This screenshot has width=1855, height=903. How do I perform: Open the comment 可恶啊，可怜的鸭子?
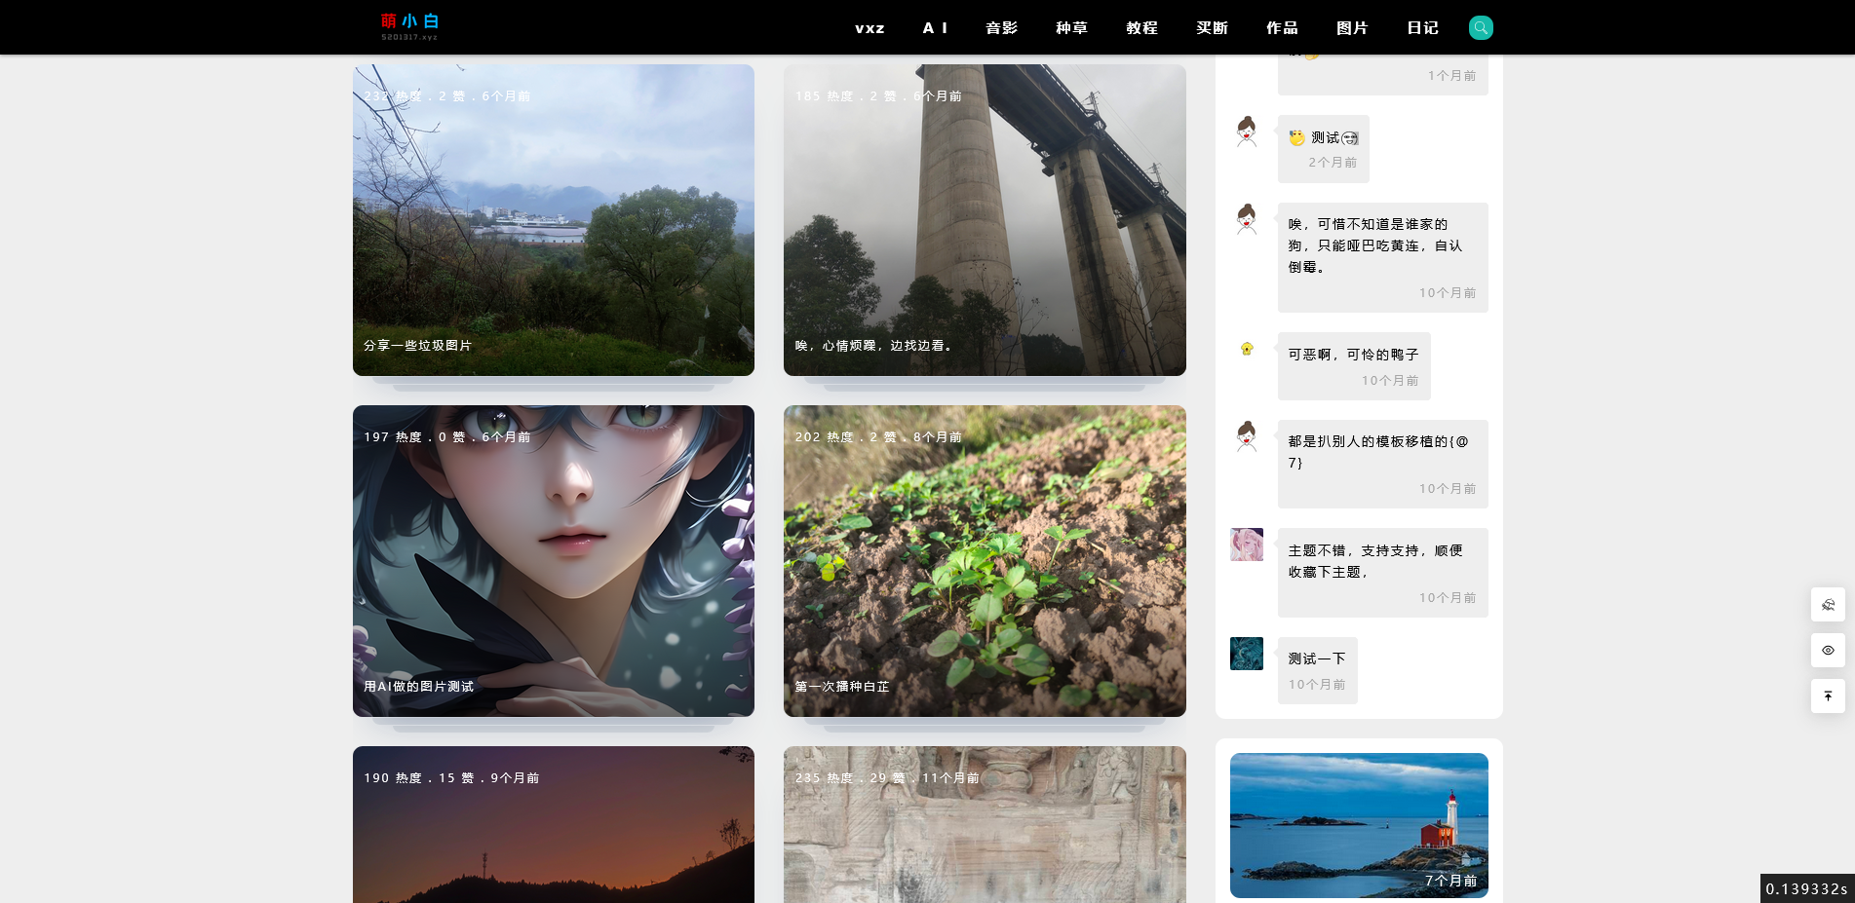(x=1354, y=365)
